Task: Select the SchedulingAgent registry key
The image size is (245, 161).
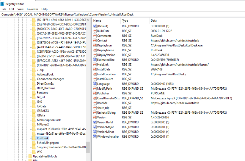Action: pos(48,143)
